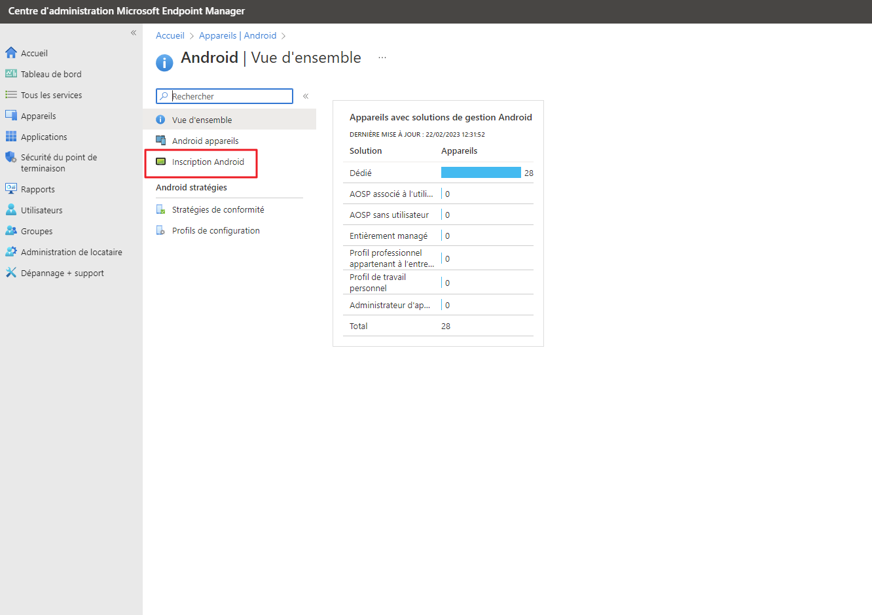Viewport: 872px width, 615px height.
Task: Click the magnifier icon in Rechercher box
Action: 164,96
